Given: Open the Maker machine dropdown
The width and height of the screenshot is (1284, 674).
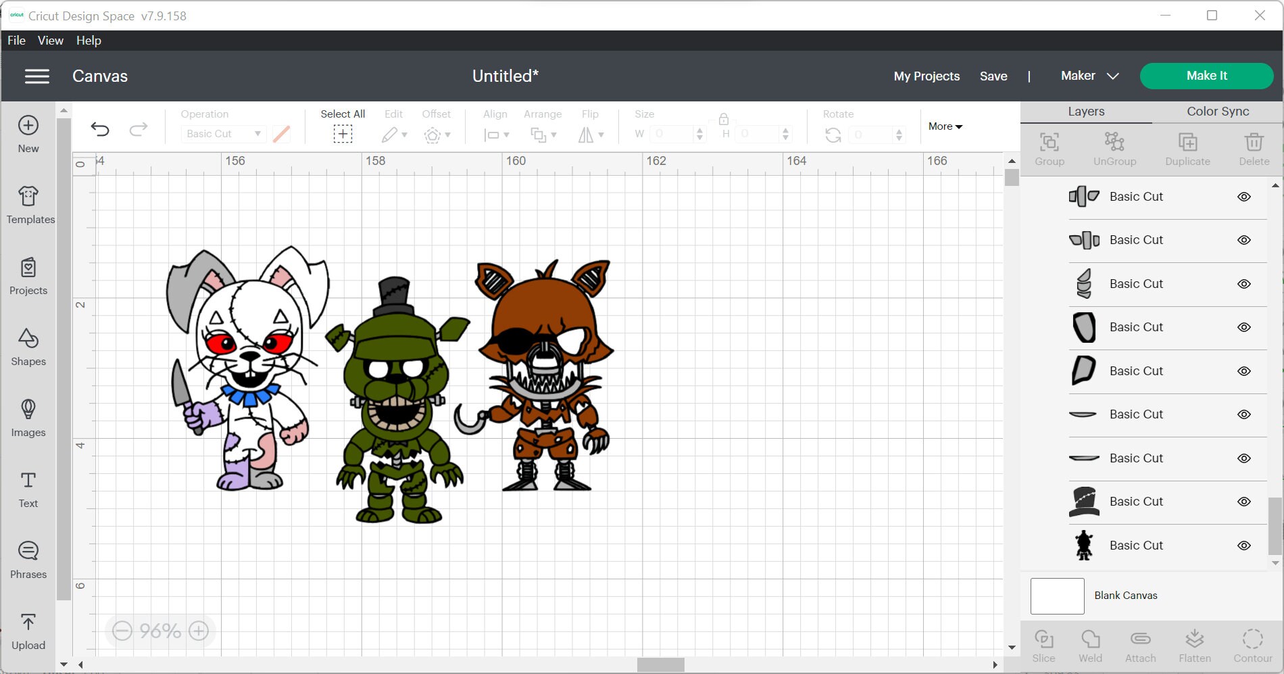Looking at the screenshot, I should [1089, 76].
